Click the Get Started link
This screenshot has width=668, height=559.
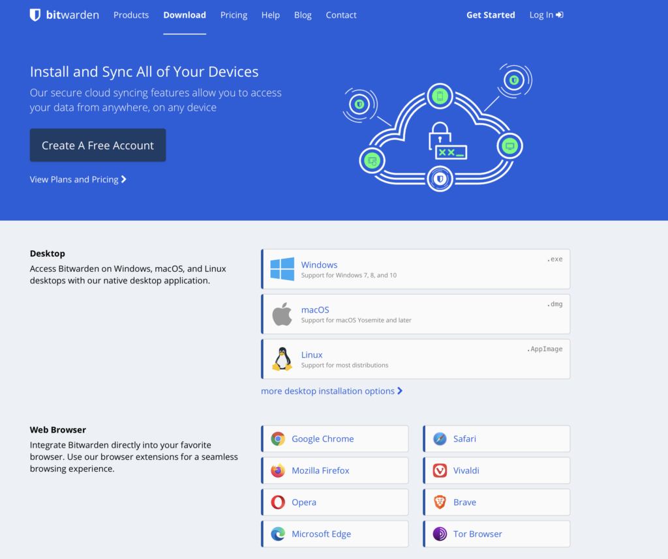491,15
